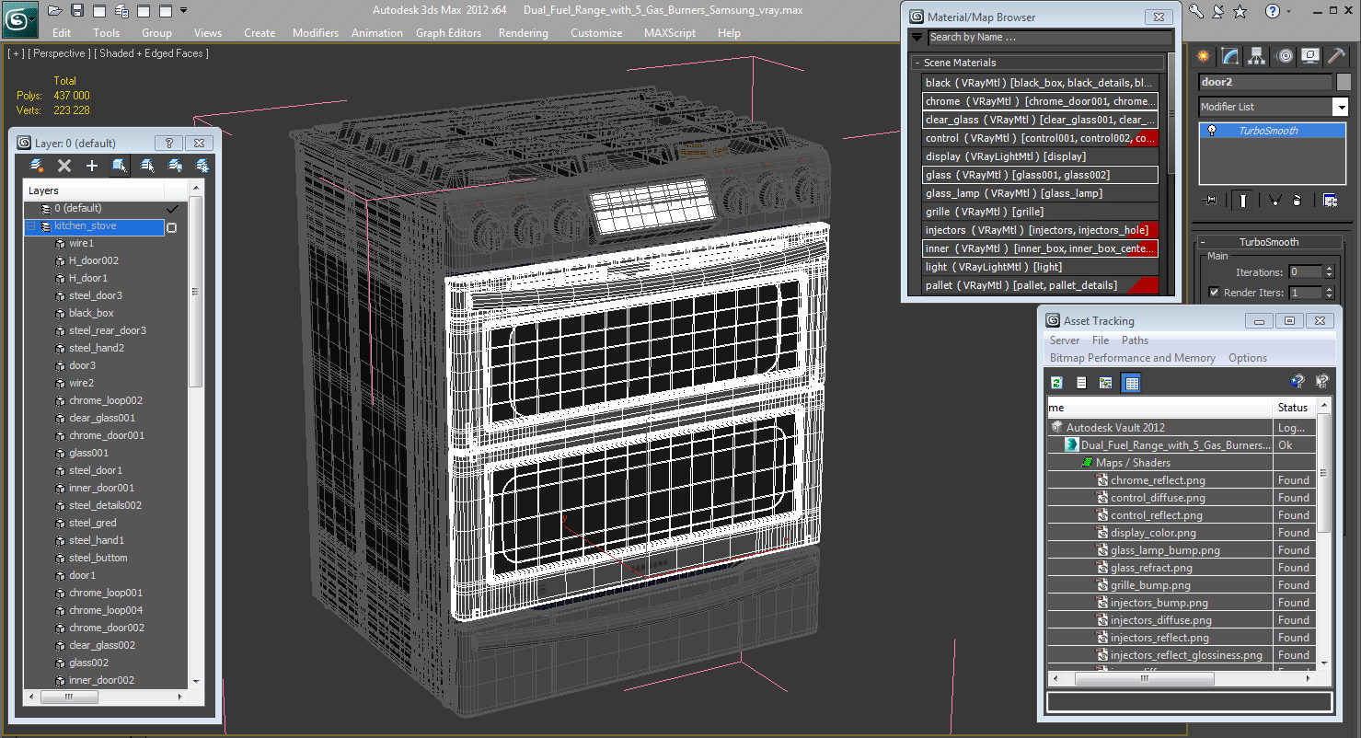Viewport: 1361px width, 738px height.
Task: Open Material/Map Browser options arrow
Action: [x=917, y=38]
